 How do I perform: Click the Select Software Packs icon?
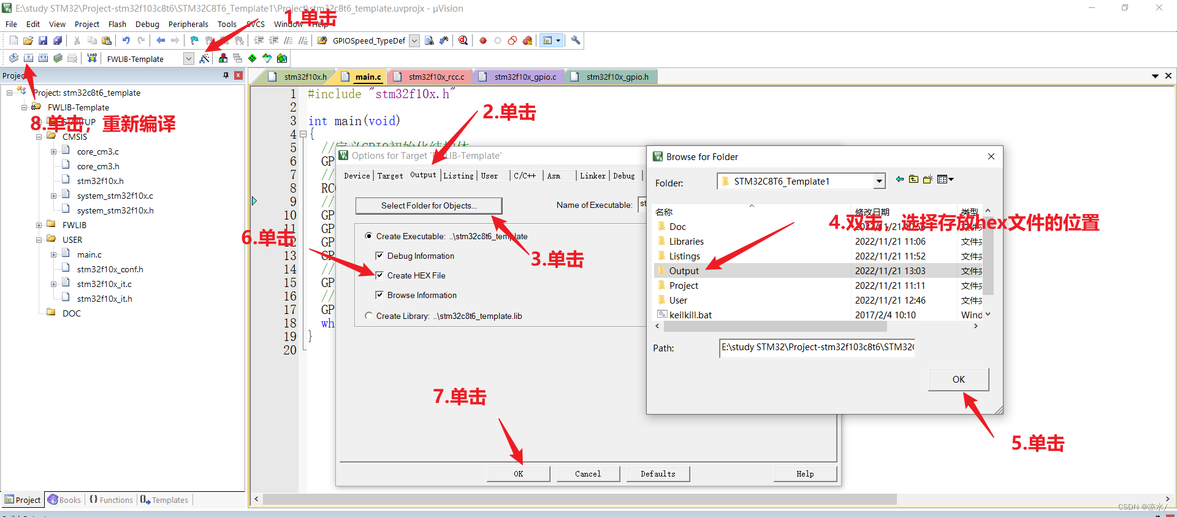pyautogui.click(x=267, y=58)
